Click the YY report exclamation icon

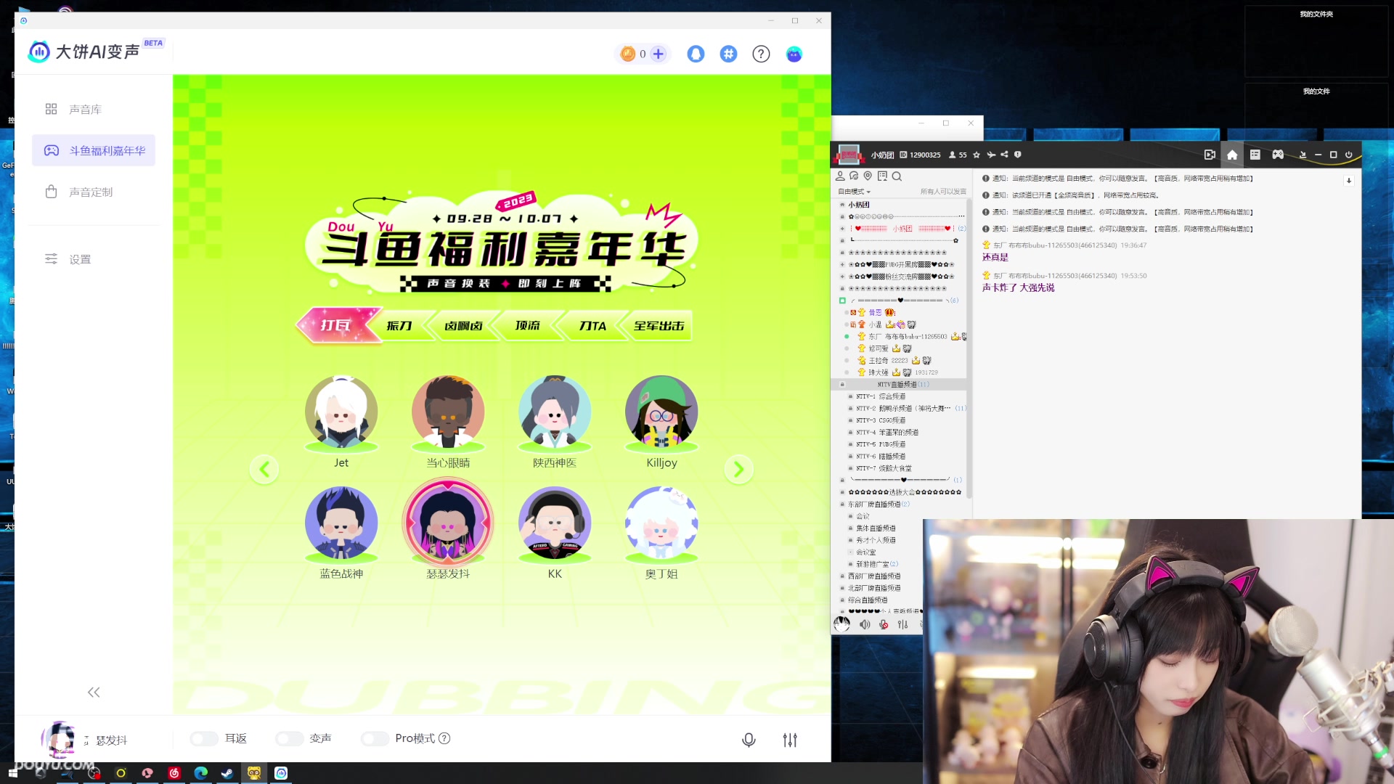coord(1017,155)
